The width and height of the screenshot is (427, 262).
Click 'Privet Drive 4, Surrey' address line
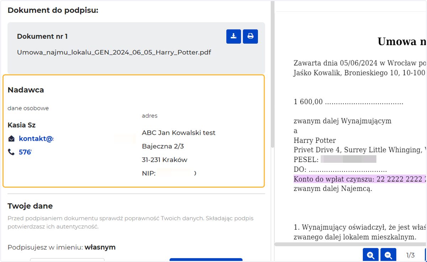tap(360, 150)
